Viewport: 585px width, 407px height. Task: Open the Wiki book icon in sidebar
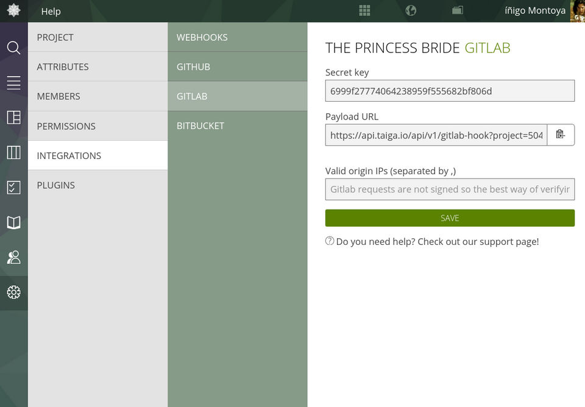click(x=13, y=222)
